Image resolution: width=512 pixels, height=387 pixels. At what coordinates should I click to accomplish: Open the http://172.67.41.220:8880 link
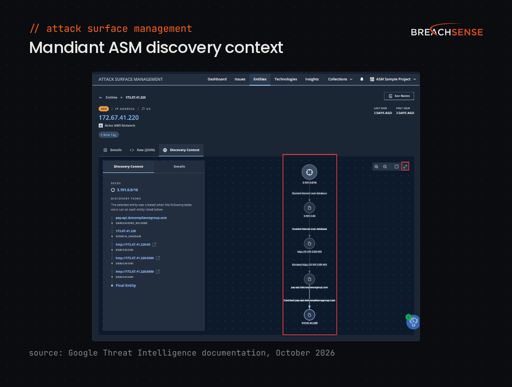pos(135,272)
